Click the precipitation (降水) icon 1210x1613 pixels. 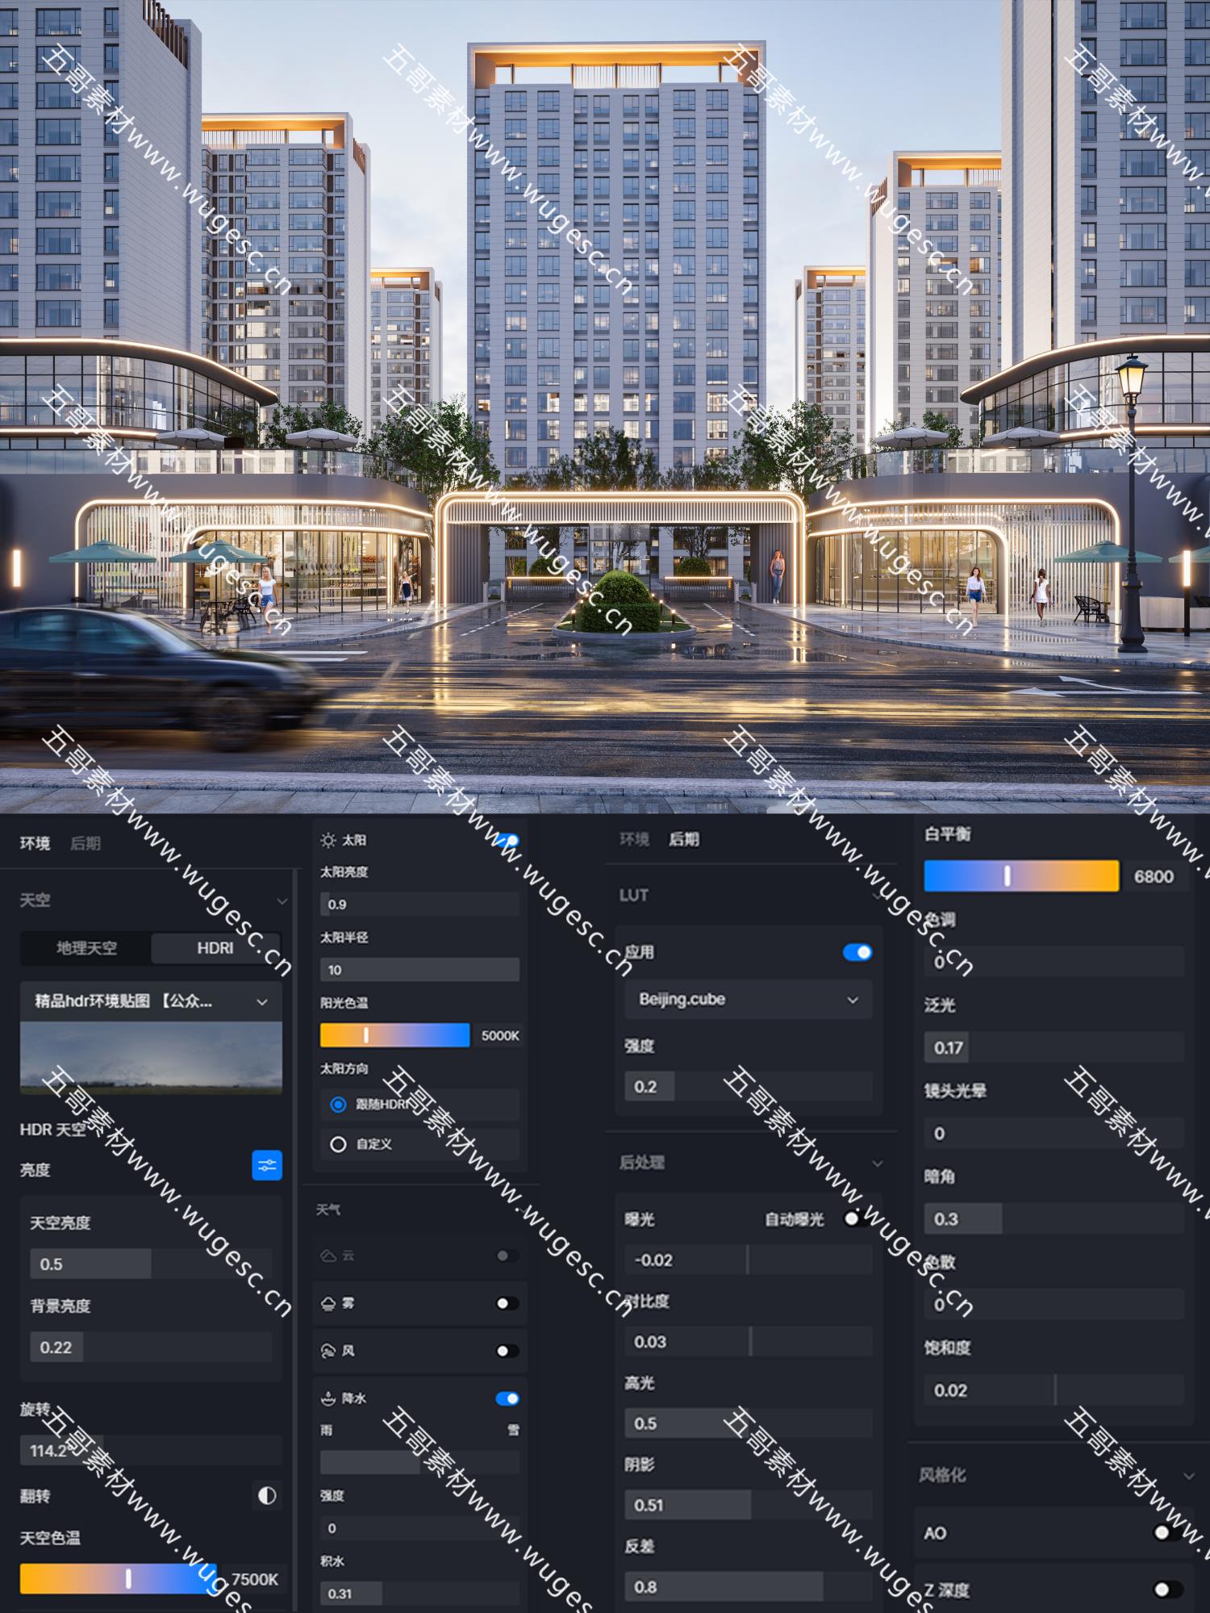(328, 1398)
